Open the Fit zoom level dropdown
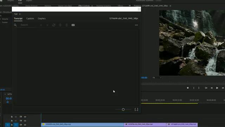Image resolution: width=225 pixels, height=127 pixels. point(157,78)
